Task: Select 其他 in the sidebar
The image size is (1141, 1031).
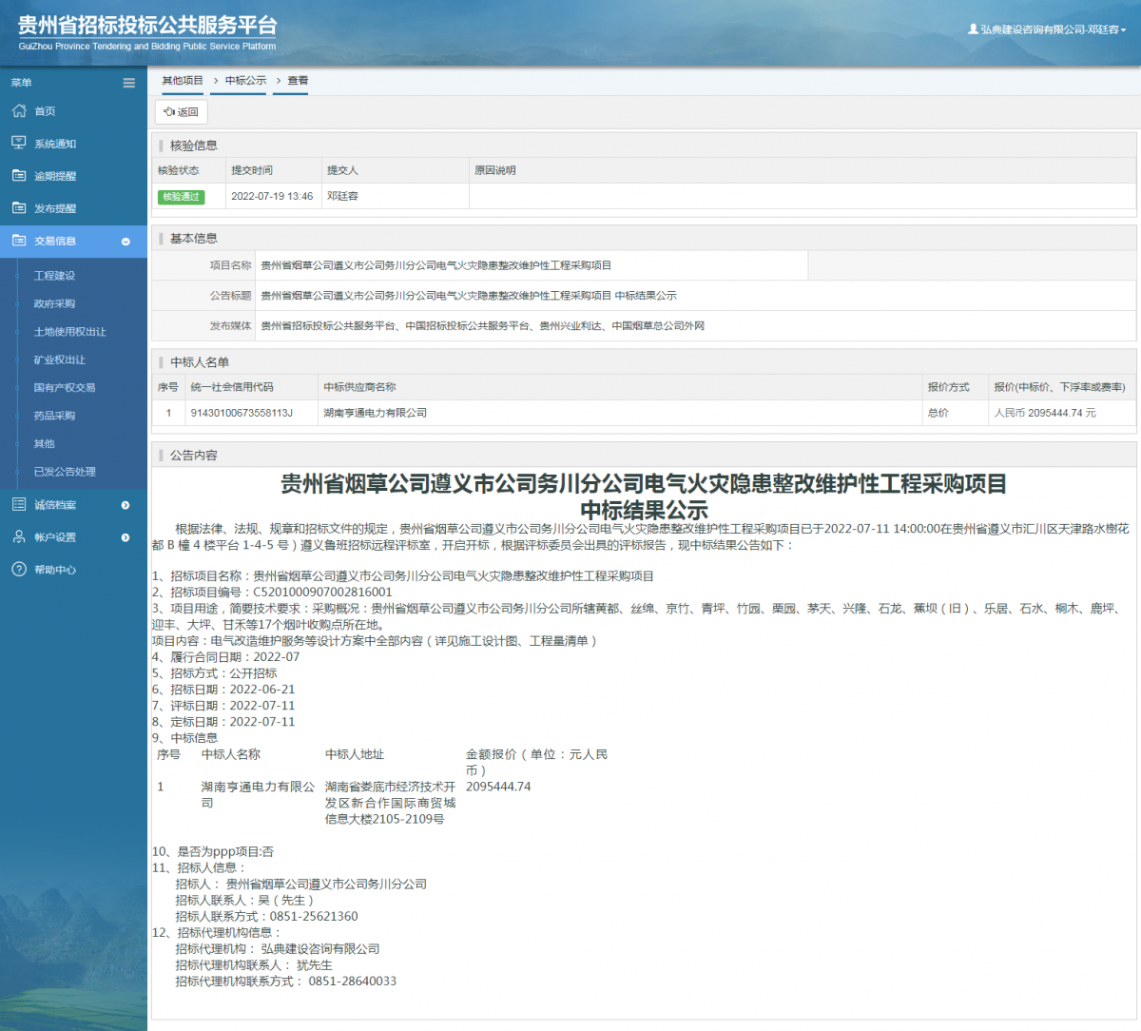Action: click(x=44, y=444)
